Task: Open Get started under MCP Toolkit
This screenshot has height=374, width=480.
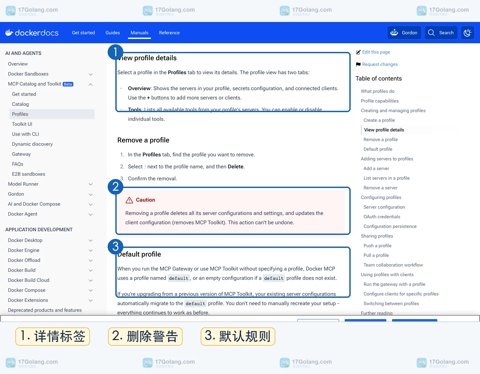Action: (x=24, y=94)
